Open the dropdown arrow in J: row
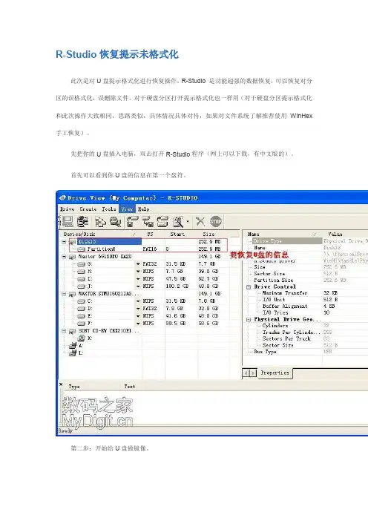Image resolution: width=368 pixels, height=521 pixels. click(138, 286)
